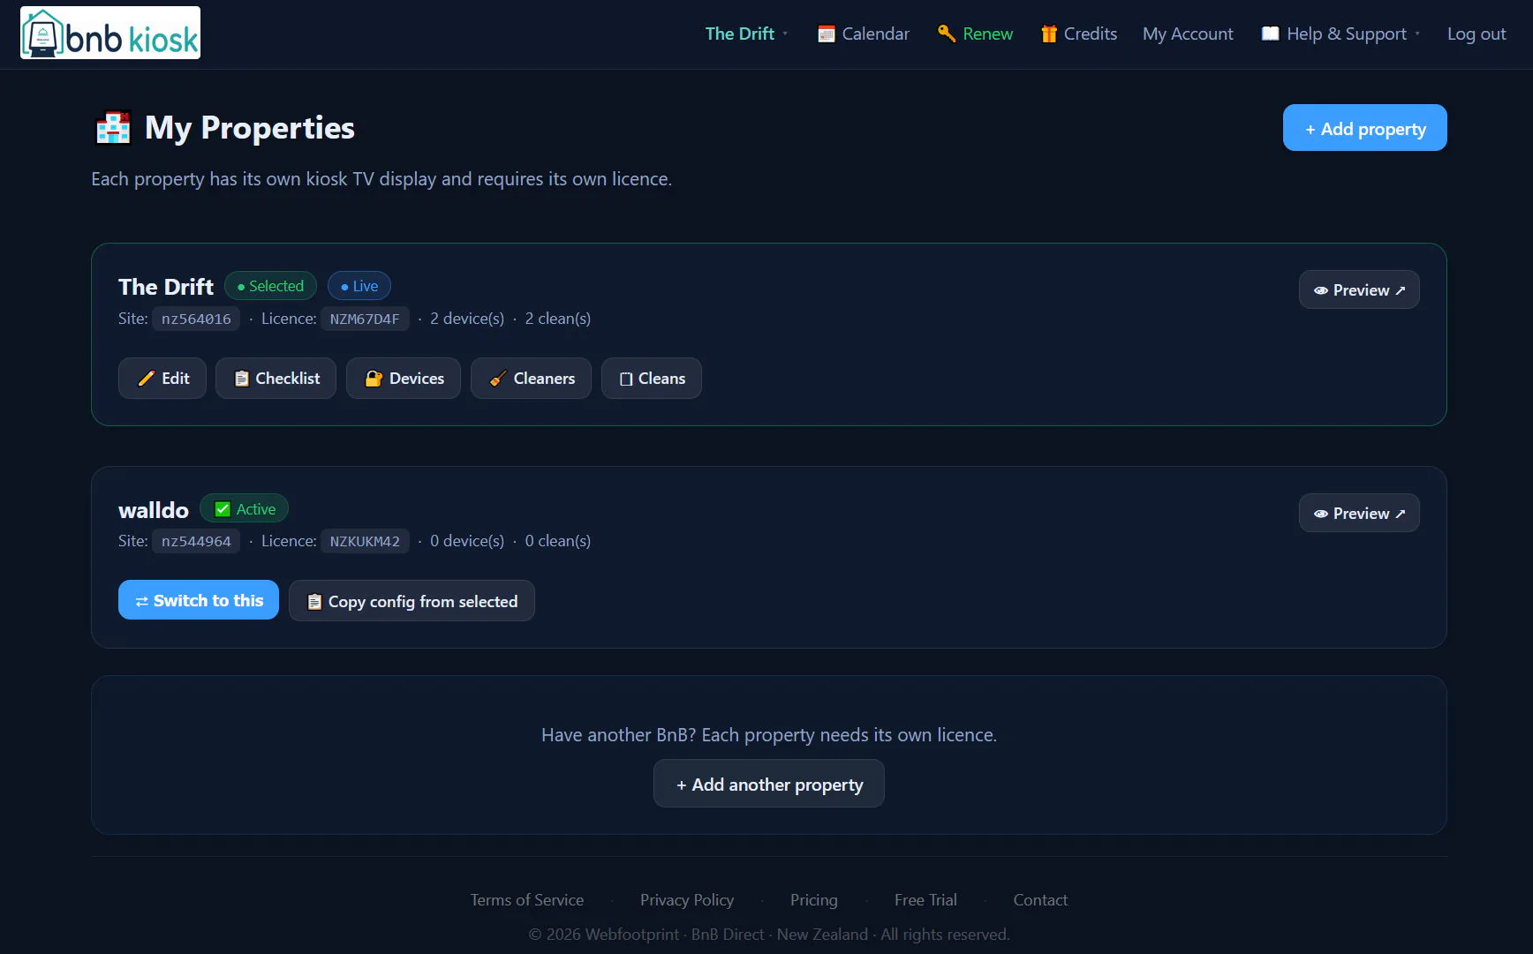Click the hotel icon beside My Properties

(113, 128)
